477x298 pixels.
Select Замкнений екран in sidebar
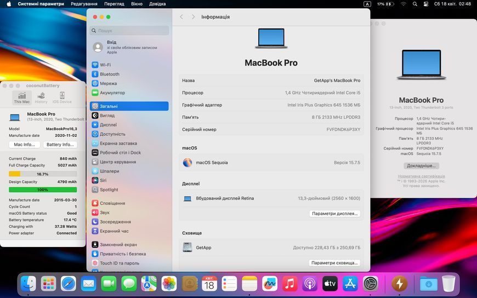tap(118, 244)
